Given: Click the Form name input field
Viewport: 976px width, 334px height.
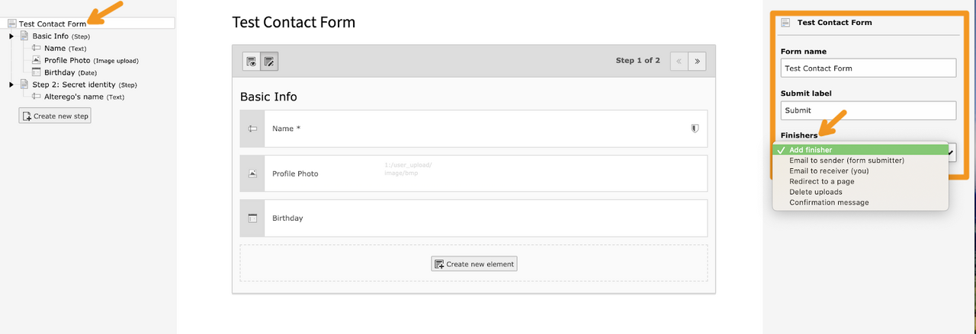Looking at the screenshot, I should tap(868, 68).
